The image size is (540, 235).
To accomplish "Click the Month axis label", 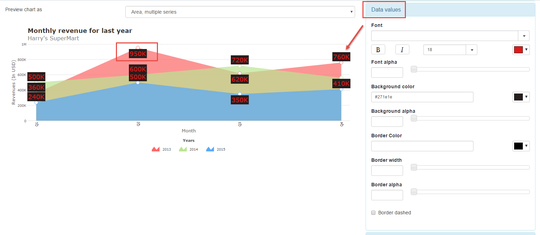I will click(189, 130).
